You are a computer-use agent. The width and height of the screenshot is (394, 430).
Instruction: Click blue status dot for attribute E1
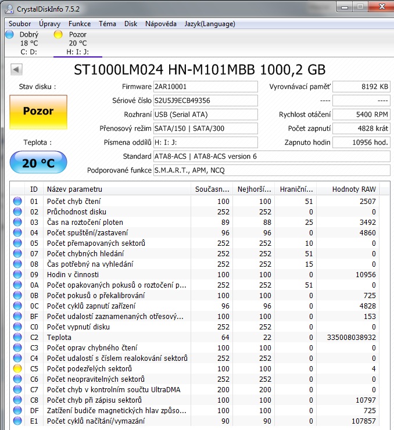pyautogui.click(x=17, y=421)
